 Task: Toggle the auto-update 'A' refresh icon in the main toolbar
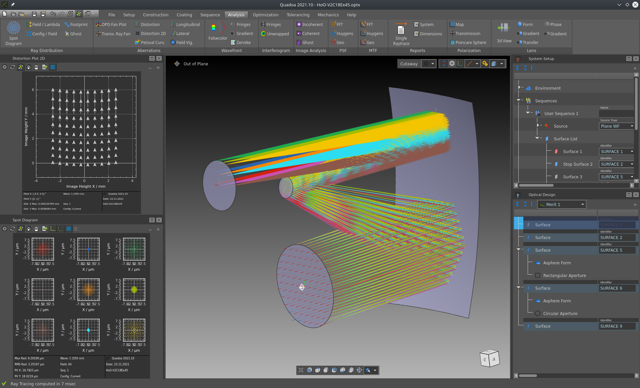click(x=79, y=14)
